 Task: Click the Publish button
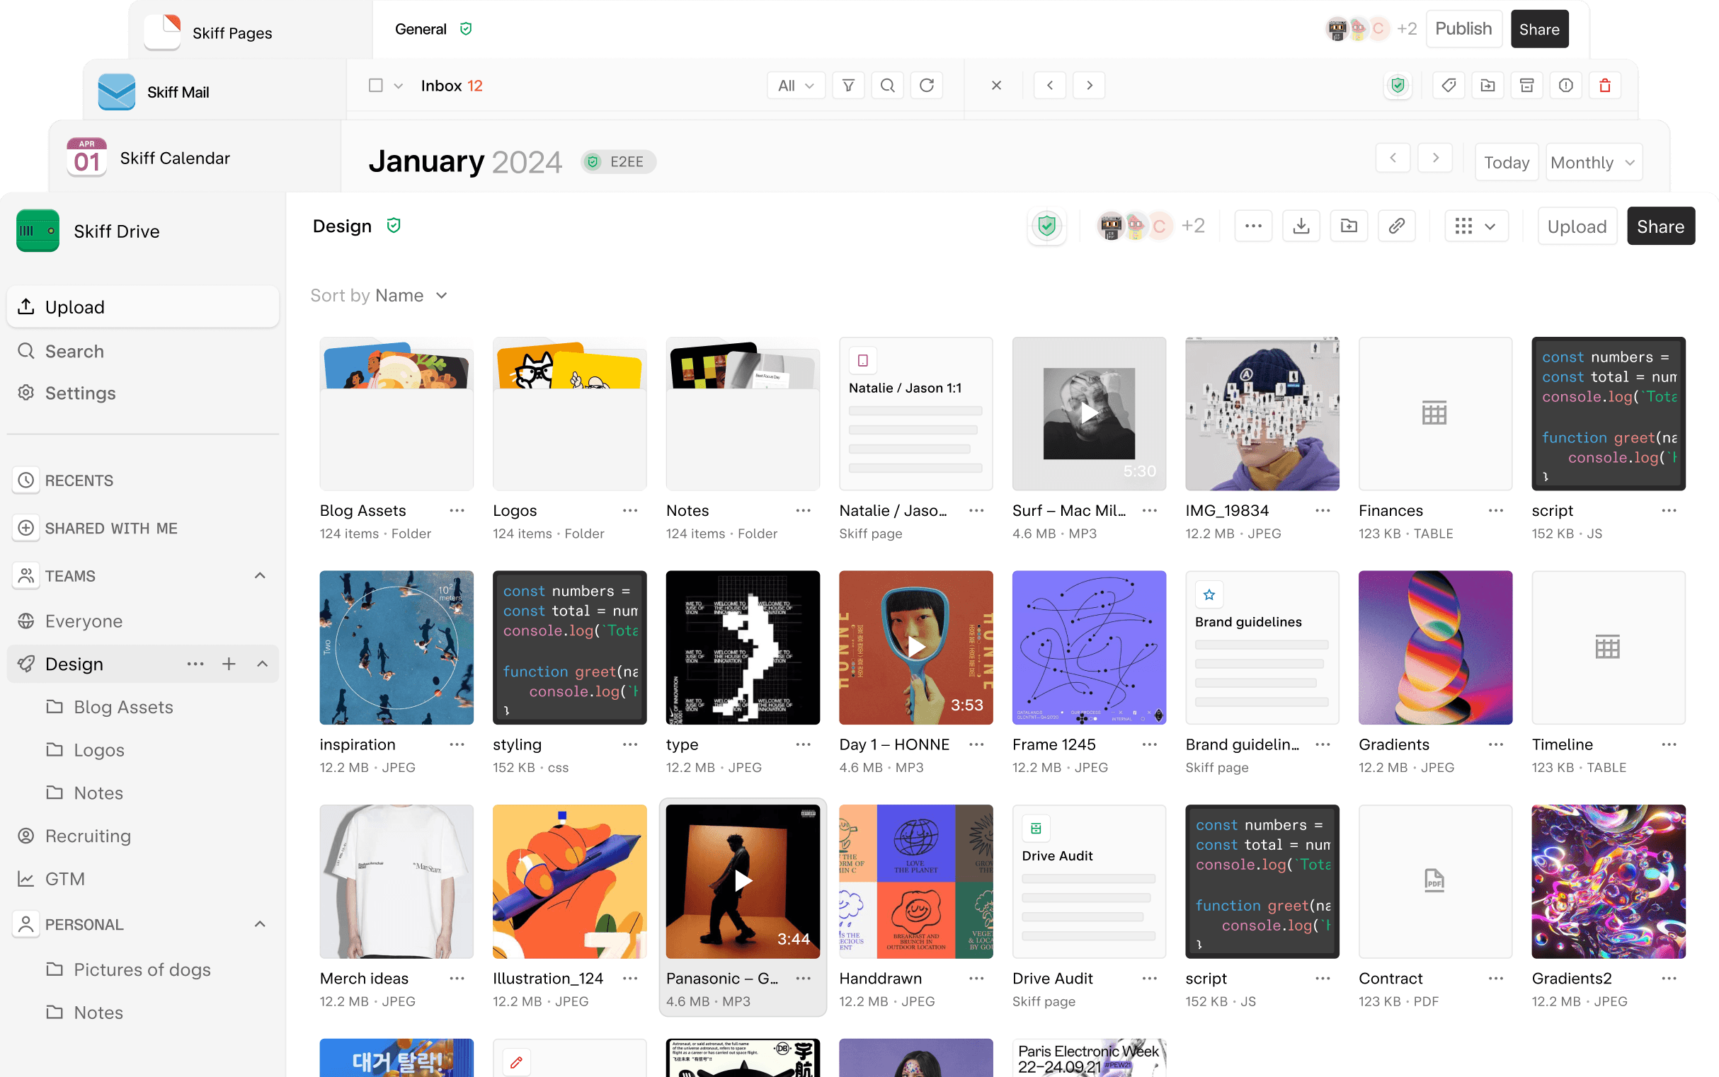pos(1463,28)
